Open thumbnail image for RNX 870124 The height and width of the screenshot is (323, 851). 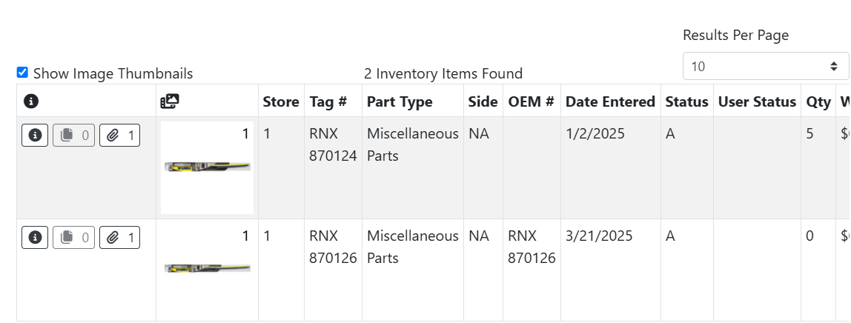click(x=207, y=167)
